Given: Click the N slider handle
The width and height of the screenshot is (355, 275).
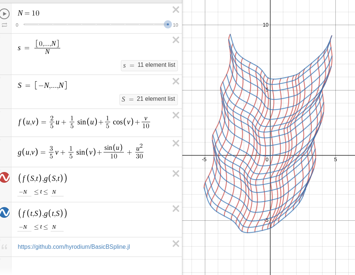Looking at the screenshot, I should click(x=168, y=24).
